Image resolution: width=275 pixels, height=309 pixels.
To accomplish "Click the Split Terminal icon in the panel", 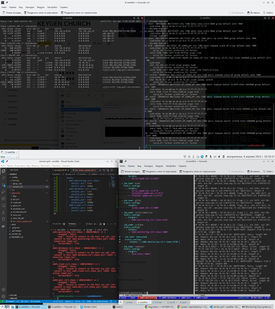I will (101, 224).
